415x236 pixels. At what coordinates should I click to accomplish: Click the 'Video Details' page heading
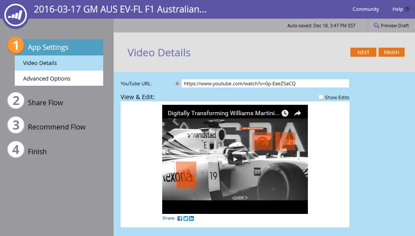tap(159, 52)
